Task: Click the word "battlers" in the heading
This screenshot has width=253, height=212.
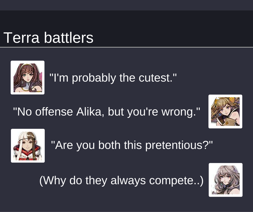Action: 69,38
